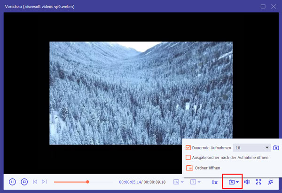Open the burst count dropdown showing 10

click(252, 148)
